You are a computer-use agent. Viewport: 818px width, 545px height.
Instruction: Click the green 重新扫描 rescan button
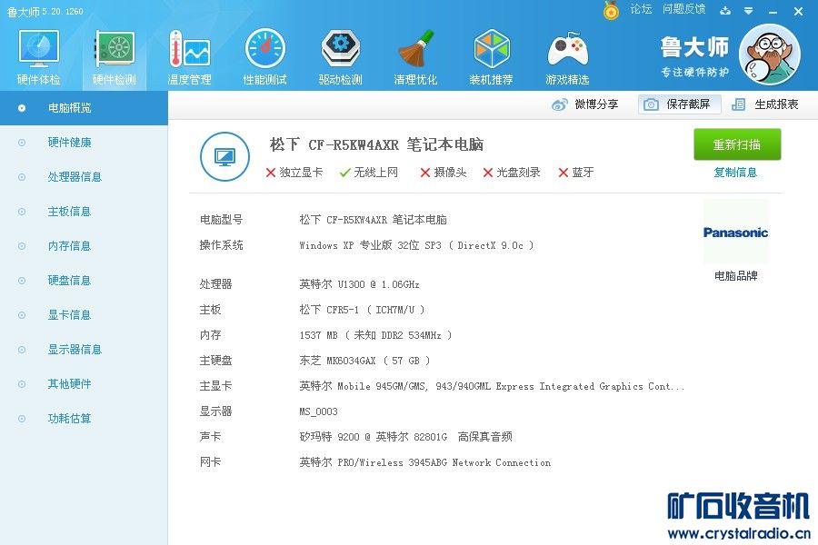pyautogui.click(x=737, y=144)
